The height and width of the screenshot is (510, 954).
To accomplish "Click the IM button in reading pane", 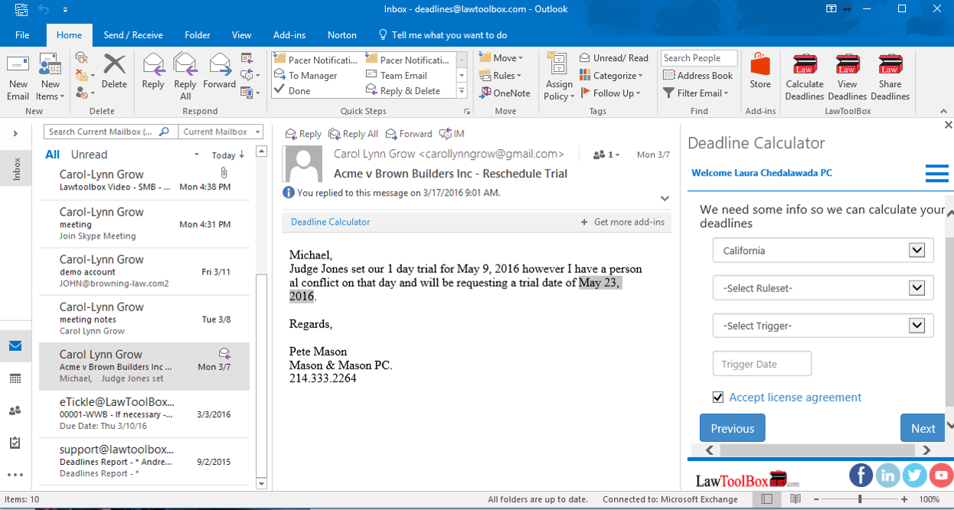I will (452, 134).
